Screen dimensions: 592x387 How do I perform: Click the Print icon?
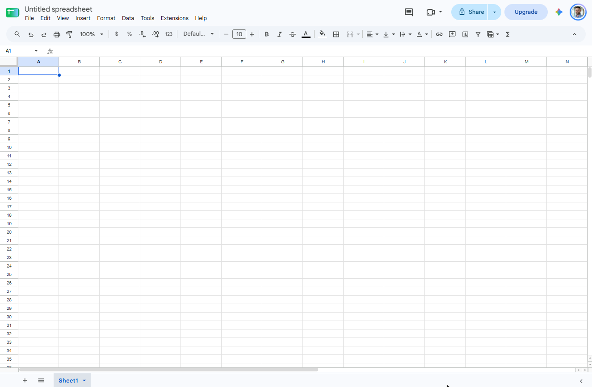(x=57, y=34)
